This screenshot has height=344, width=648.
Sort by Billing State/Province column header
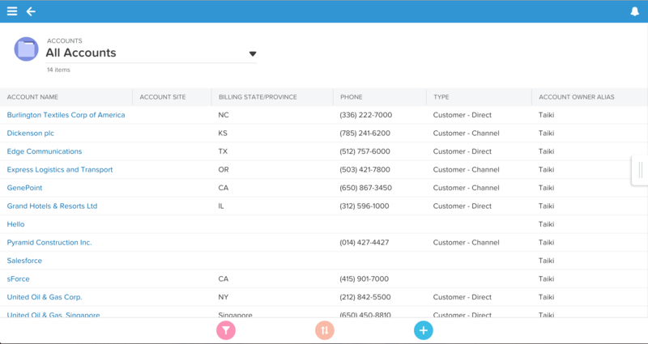(258, 97)
